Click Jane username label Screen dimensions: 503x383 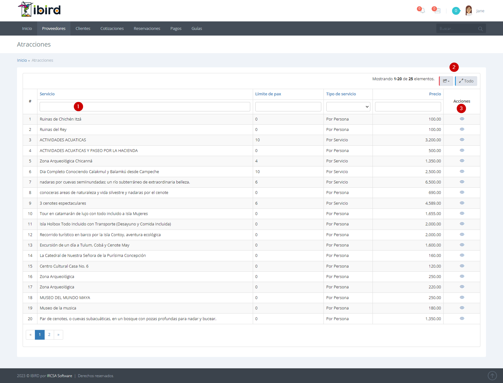pyautogui.click(x=480, y=11)
